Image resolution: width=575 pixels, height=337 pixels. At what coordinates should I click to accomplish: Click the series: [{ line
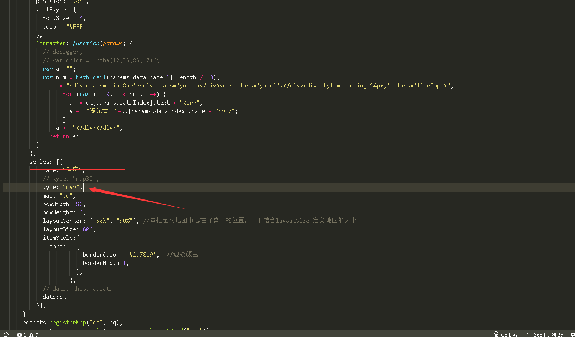46,162
